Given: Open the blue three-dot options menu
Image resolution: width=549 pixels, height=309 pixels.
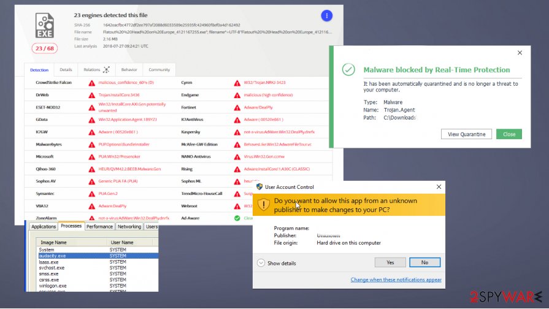Looking at the screenshot, I should [x=326, y=16].
